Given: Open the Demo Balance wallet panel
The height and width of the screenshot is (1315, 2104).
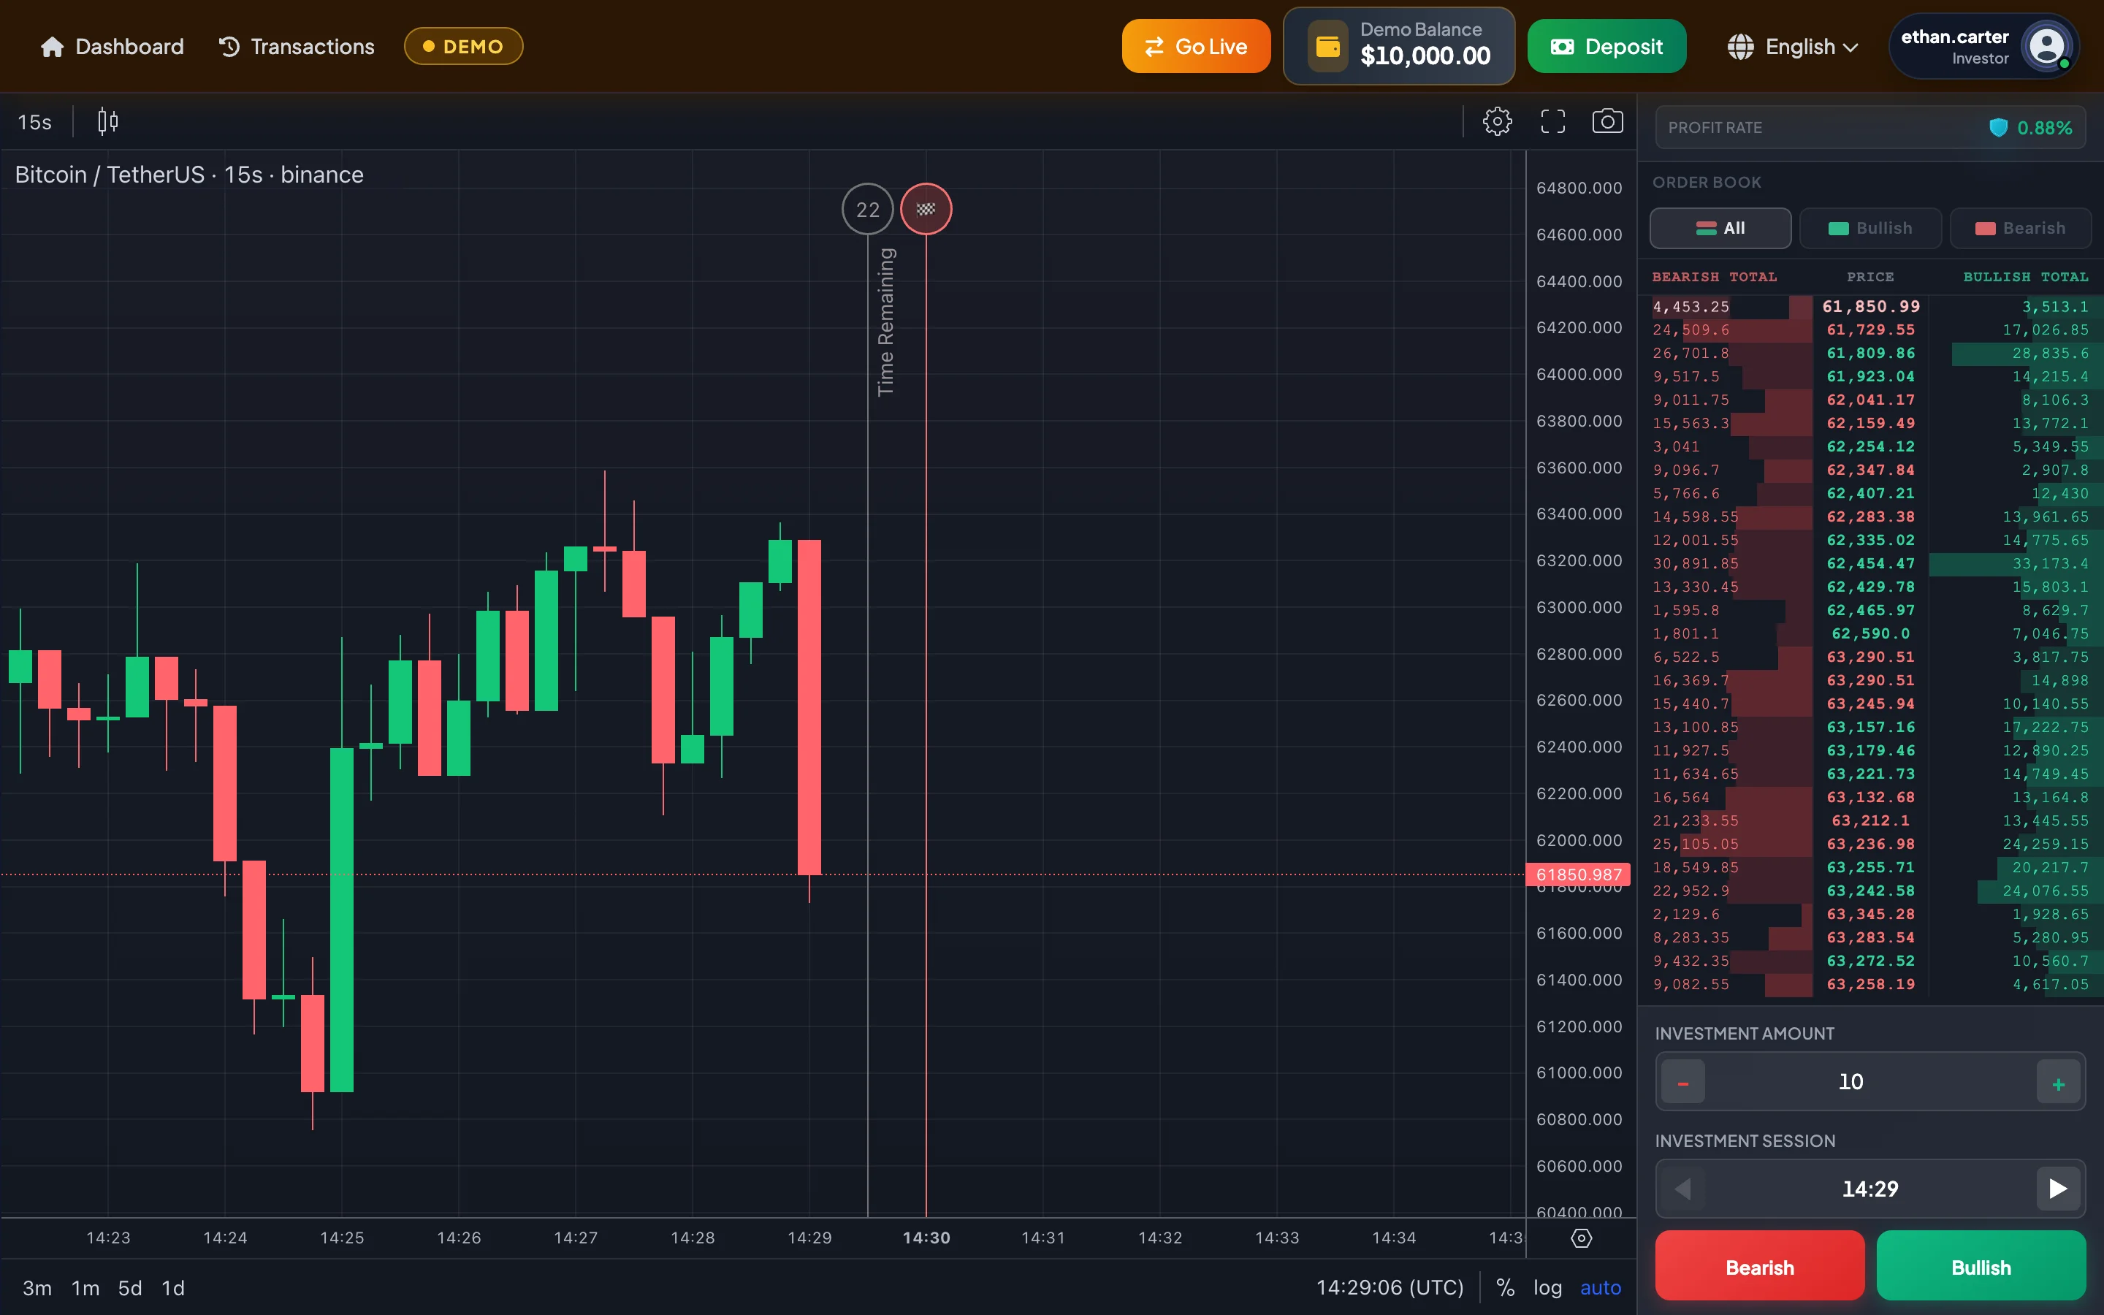Looking at the screenshot, I should [1399, 46].
